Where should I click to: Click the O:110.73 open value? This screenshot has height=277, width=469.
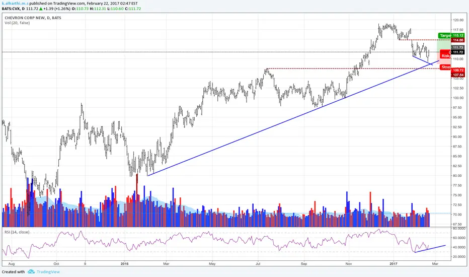[x=80, y=9]
